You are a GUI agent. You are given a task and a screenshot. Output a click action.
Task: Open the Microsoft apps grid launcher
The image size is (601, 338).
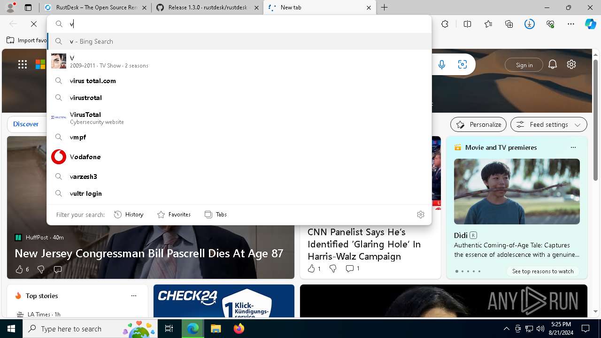[23, 65]
